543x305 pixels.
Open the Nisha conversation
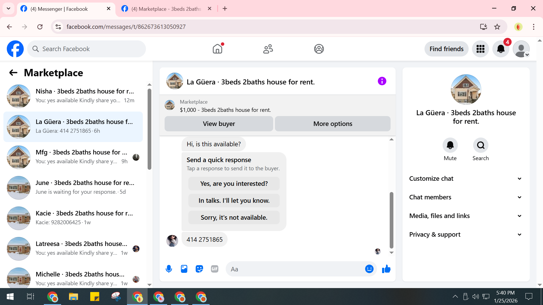tap(73, 96)
